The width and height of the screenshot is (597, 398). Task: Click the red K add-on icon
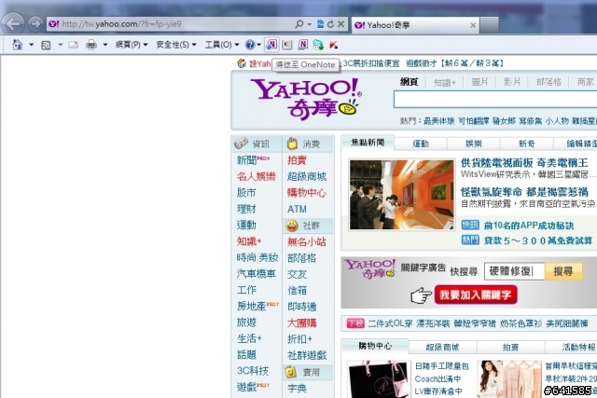pos(334,45)
